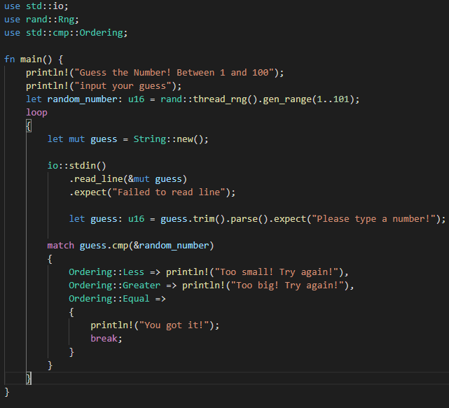Click the highlighted closing brace of loop
Screen dimensions: 449x408
pyautogui.click(x=29, y=378)
